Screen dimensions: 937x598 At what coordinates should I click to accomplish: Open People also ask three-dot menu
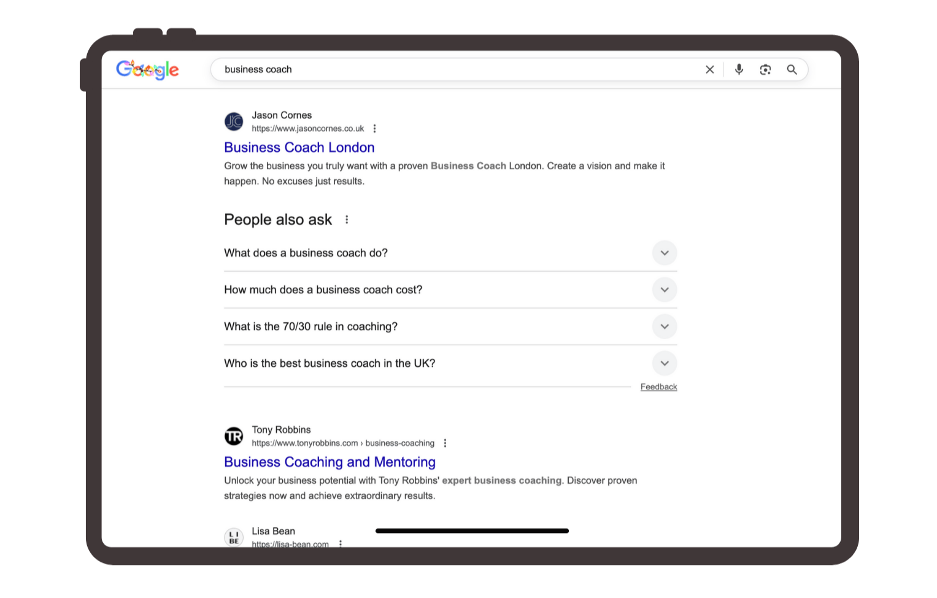point(347,220)
